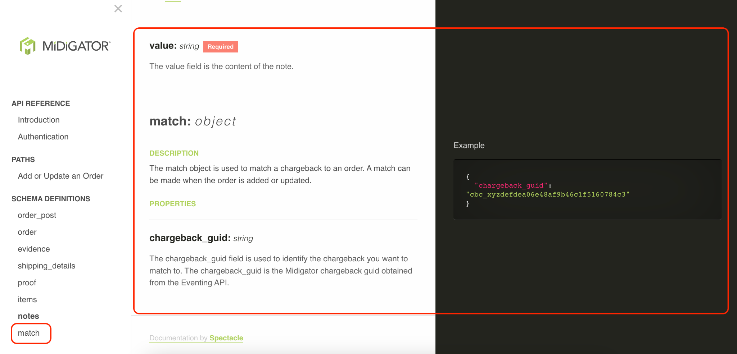
Task: Follow the Documentation by Spectacle link
Action: pyautogui.click(x=196, y=338)
